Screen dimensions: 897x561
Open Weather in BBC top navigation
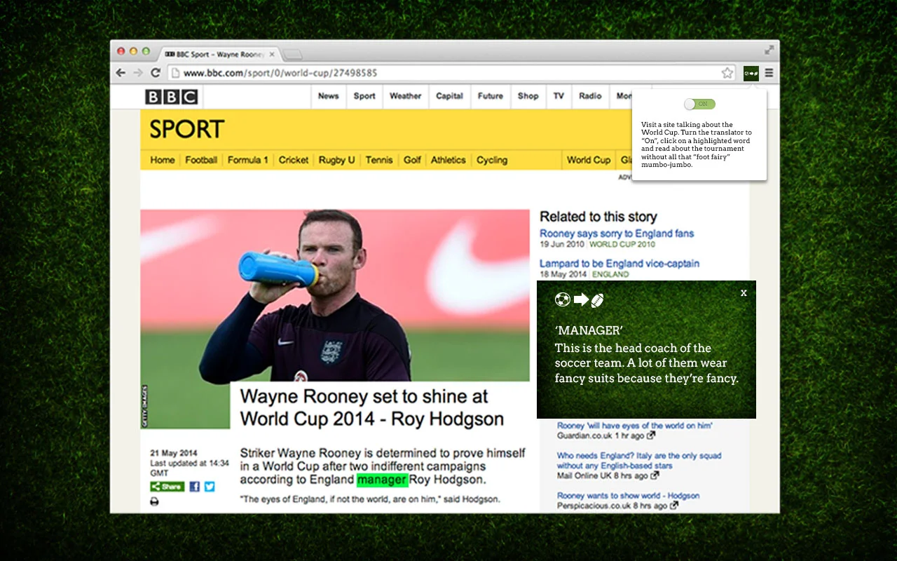coord(406,96)
